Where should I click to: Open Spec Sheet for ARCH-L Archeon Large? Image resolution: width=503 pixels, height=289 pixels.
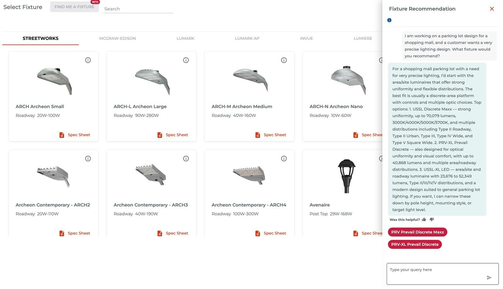(x=173, y=135)
